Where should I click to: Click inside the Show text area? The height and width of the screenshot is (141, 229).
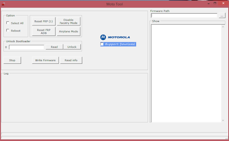tap(186, 73)
